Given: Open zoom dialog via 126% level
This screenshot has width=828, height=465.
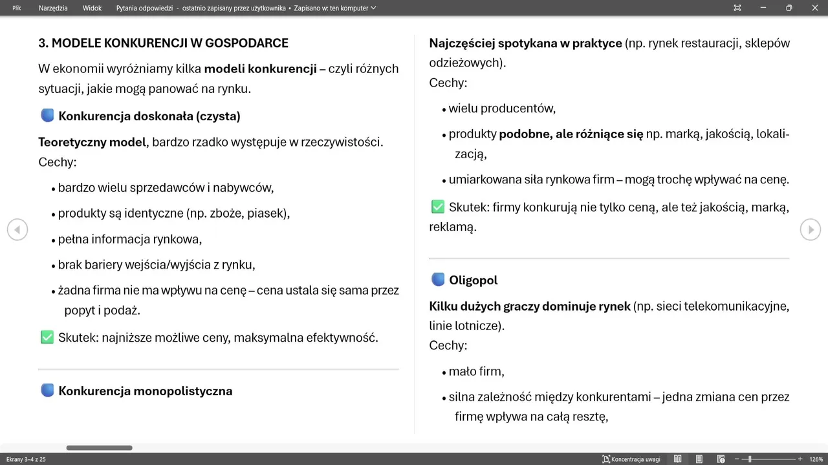Looking at the screenshot, I should tap(816, 459).
